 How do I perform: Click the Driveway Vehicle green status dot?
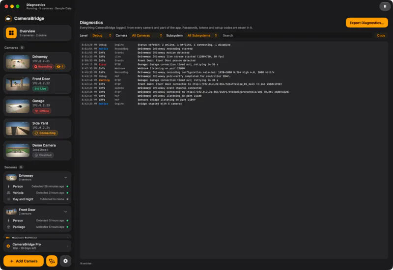coord(67,193)
